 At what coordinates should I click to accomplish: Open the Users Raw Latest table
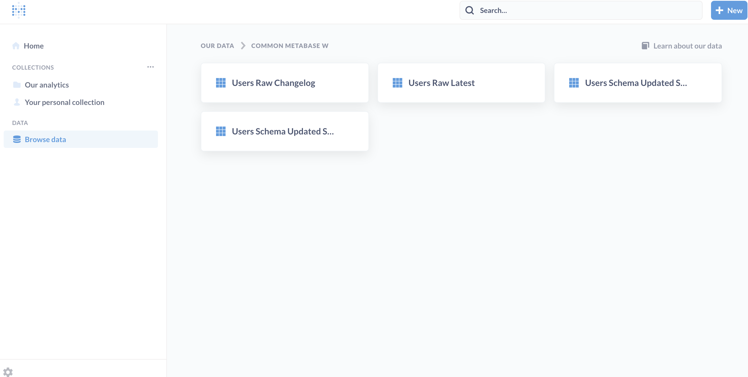[461, 83]
